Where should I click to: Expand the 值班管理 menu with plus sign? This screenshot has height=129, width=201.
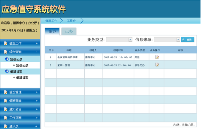(37, 92)
